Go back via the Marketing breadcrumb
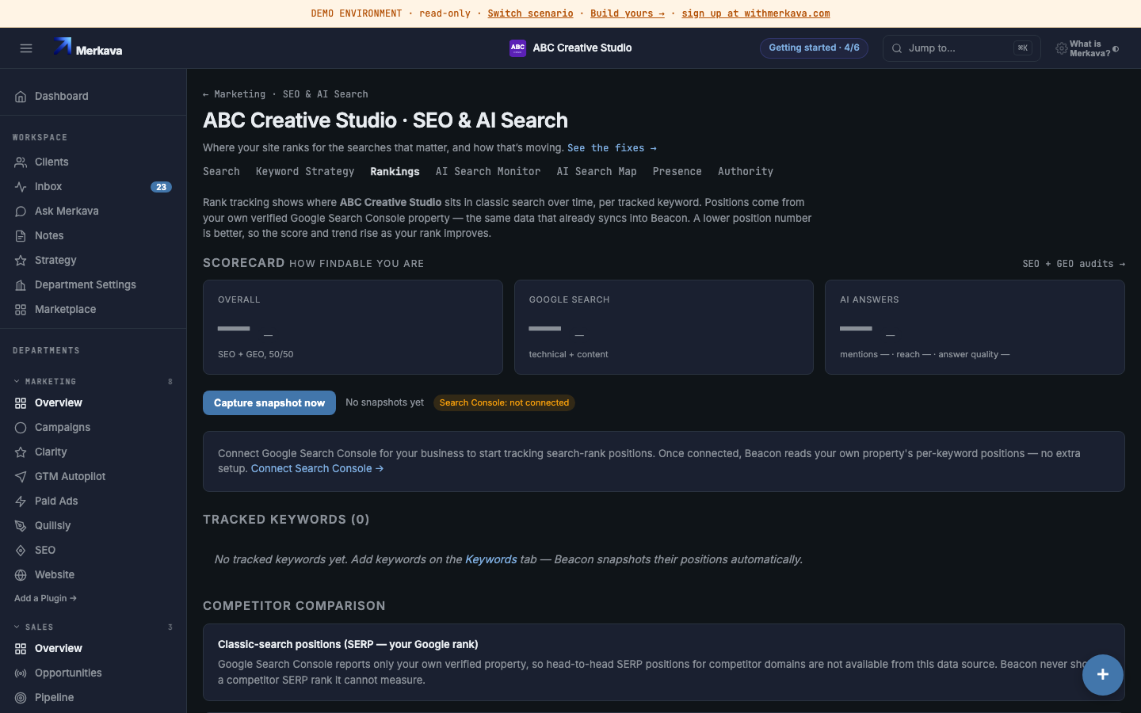Viewport: 1141px width, 713px height. [x=235, y=94]
